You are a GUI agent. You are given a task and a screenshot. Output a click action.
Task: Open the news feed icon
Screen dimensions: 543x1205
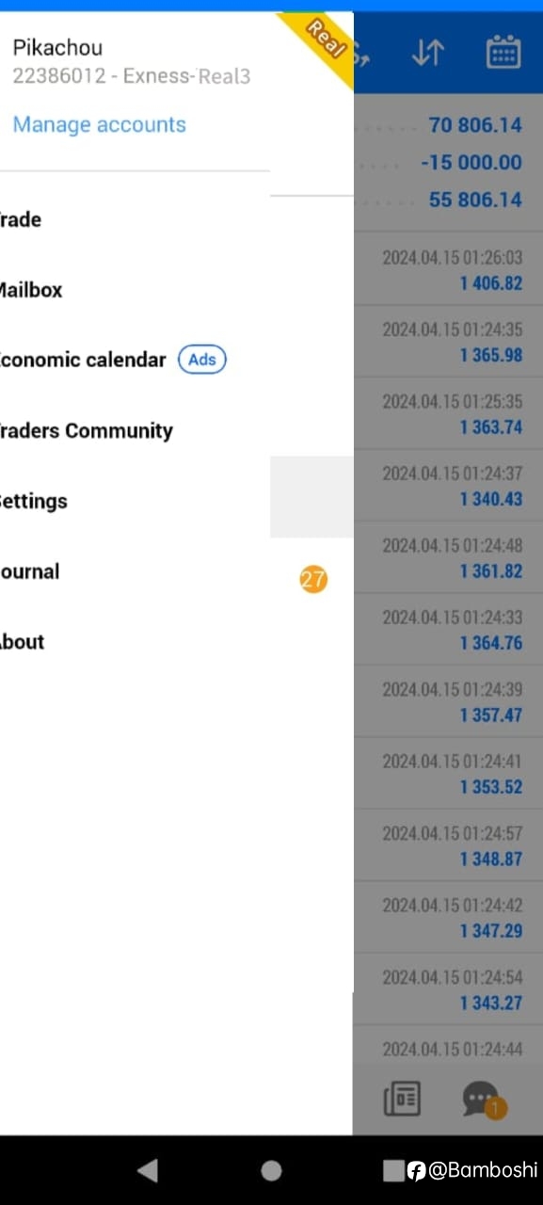point(402,1099)
